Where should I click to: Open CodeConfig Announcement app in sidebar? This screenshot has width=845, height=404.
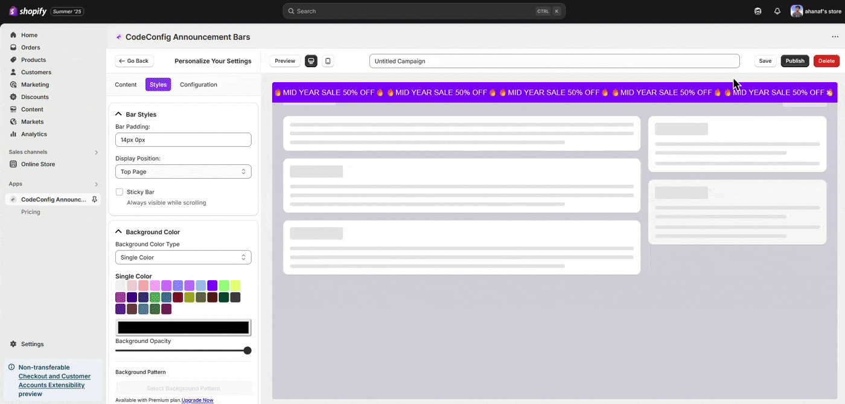[x=53, y=199]
